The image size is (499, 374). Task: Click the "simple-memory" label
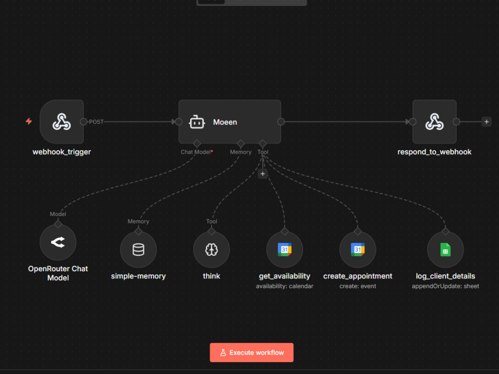coord(138,276)
